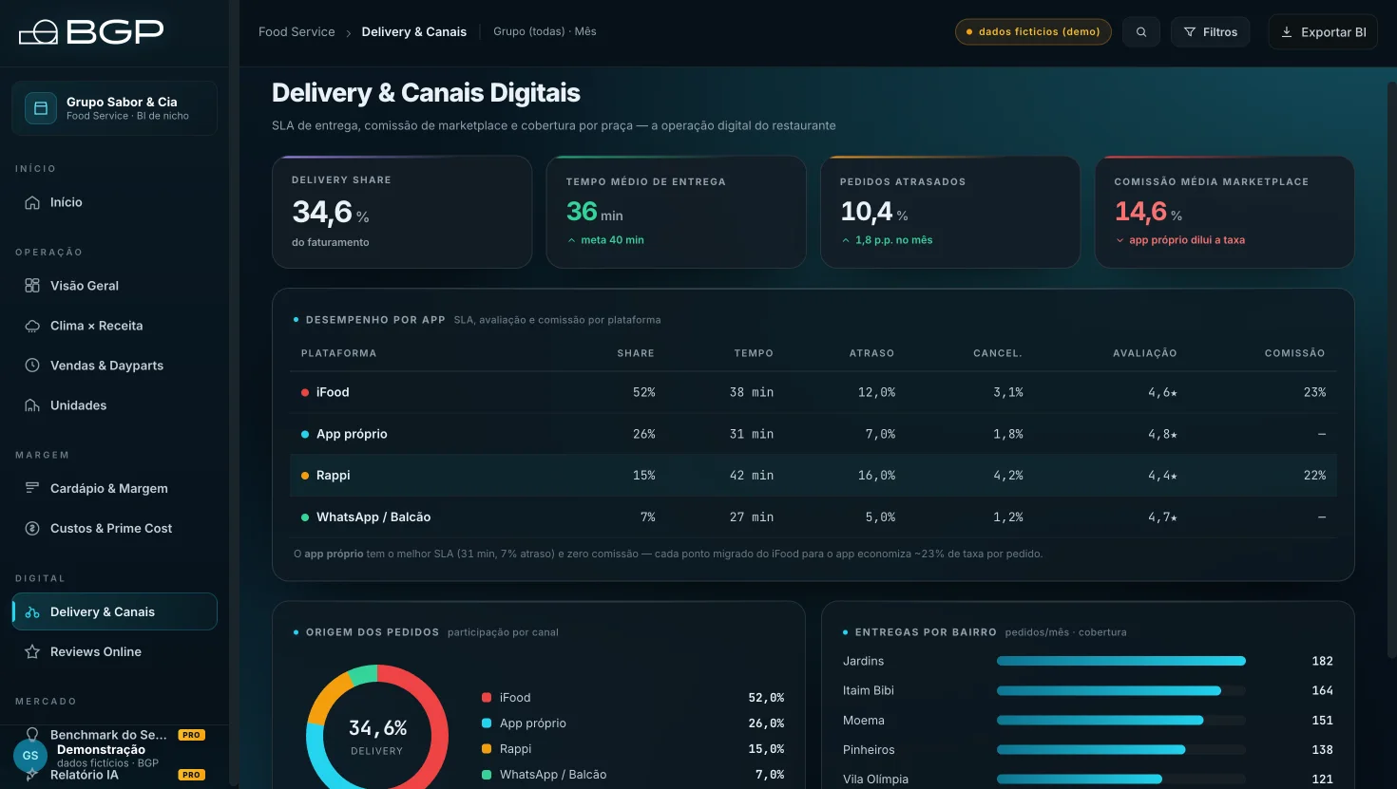Screen dimensions: 1397x789
Task: Click the 26,0% value in the donut legend
Action: coord(766,723)
